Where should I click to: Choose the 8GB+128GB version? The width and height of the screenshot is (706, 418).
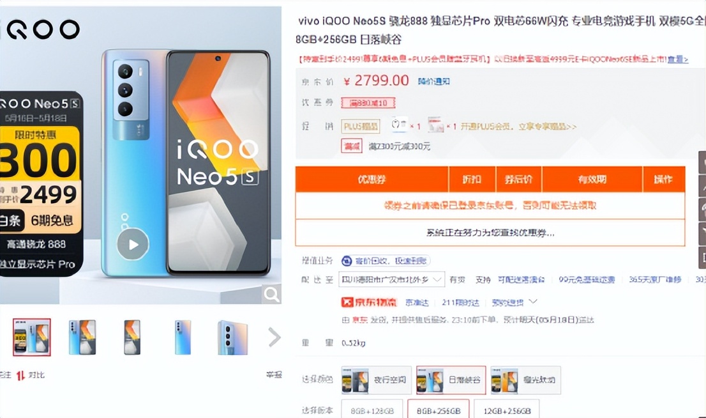[x=372, y=410]
